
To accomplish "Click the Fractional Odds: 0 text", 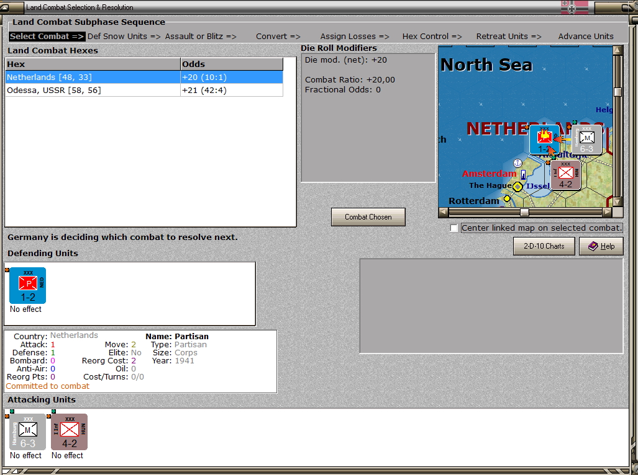I will (342, 90).
